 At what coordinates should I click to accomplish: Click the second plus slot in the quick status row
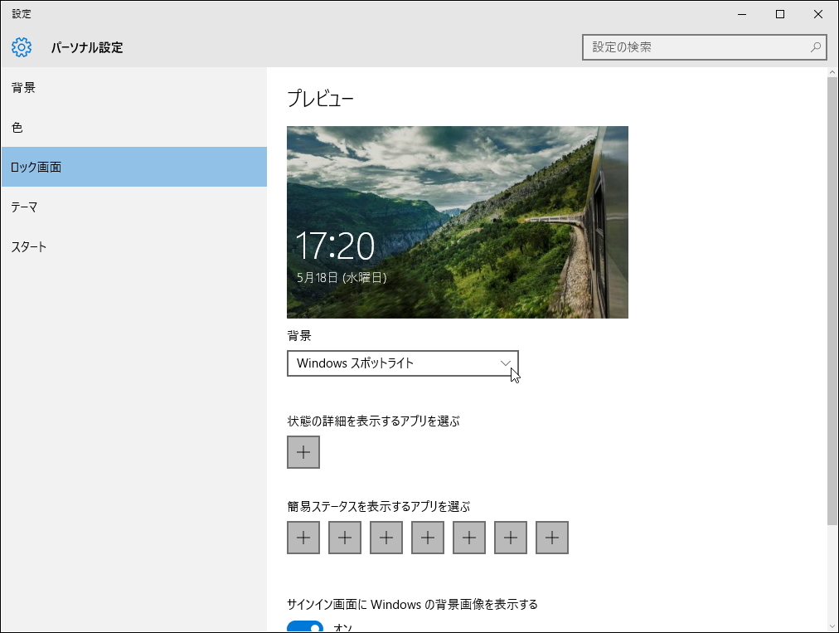[344, 538]
